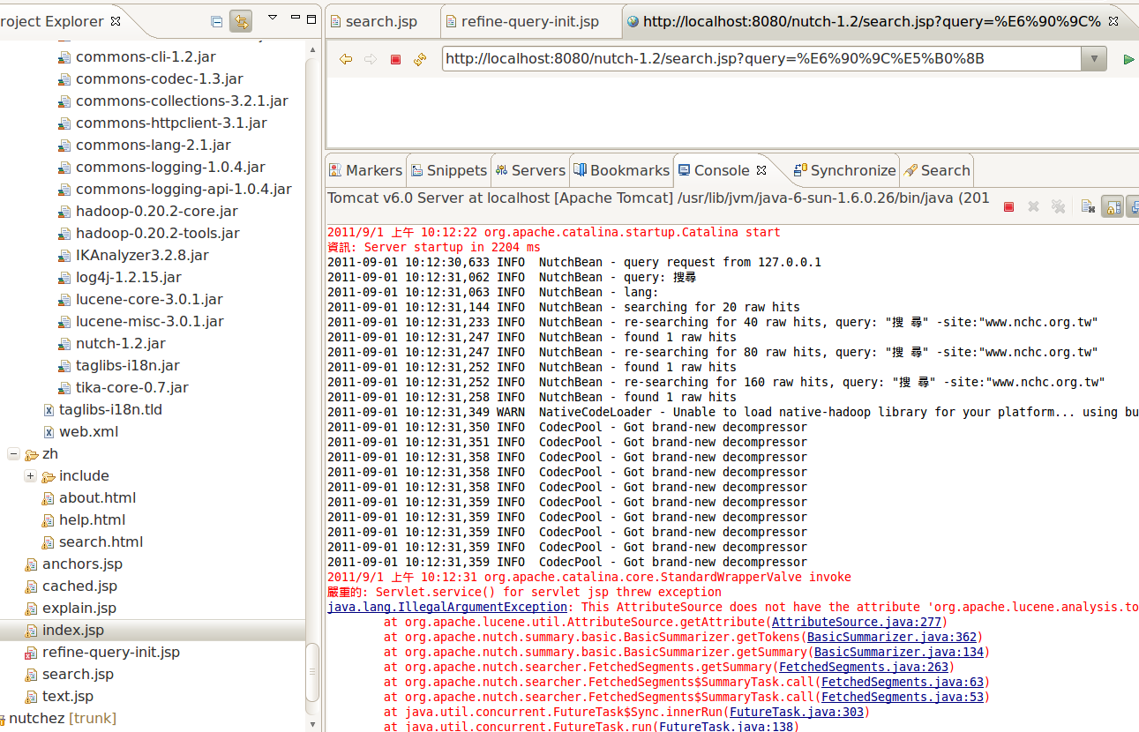This screenshot has width=1139, height=732.
Task: Click Remove Launch in Console toolbar
Action: tap(1034, 207)
